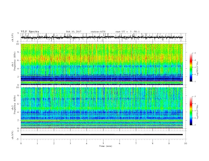Click the "-3" tick on lower colorbar

click(x=195, y=97)
